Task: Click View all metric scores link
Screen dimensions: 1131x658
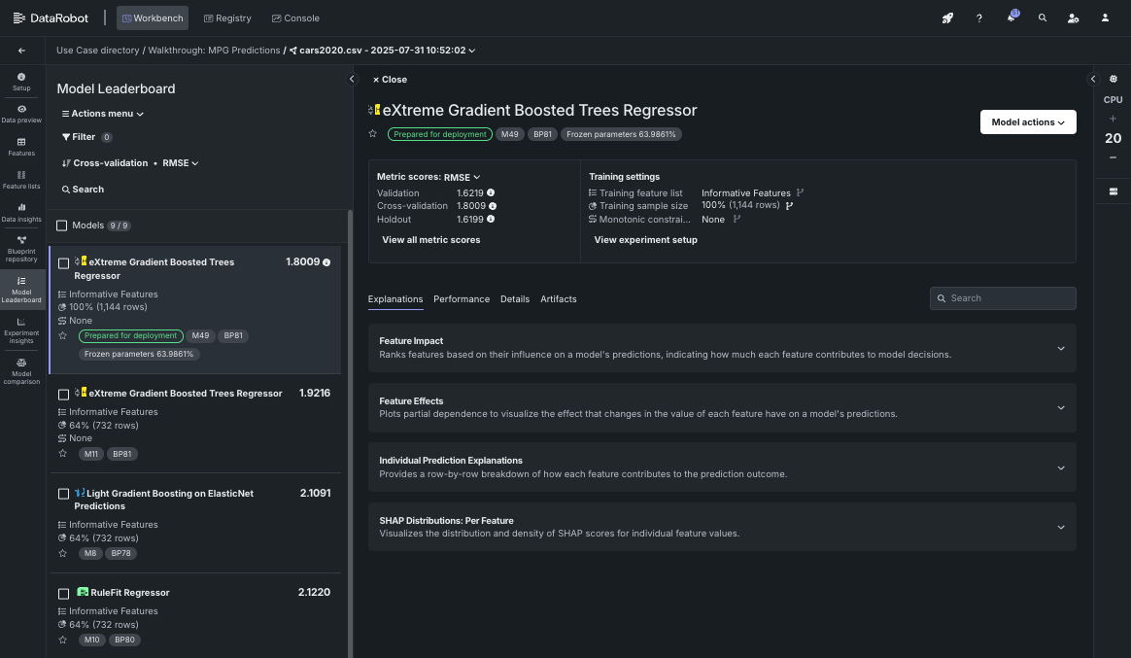Action: (430, 240)
